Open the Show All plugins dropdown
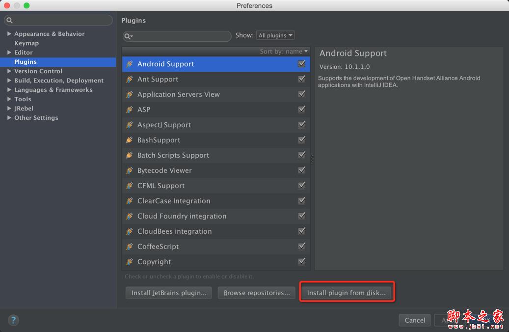The width and height of the screenshot is (509, 332). tap(275, 35)
